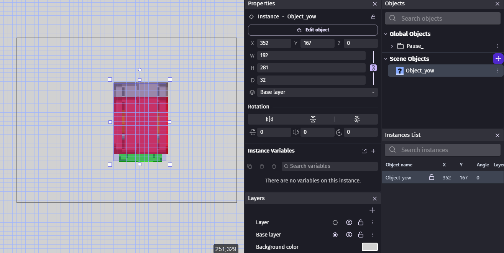Toggle the keep-ratio link between width and height
504x253 pixels.
pyautogui.click(x=373, y=68)
